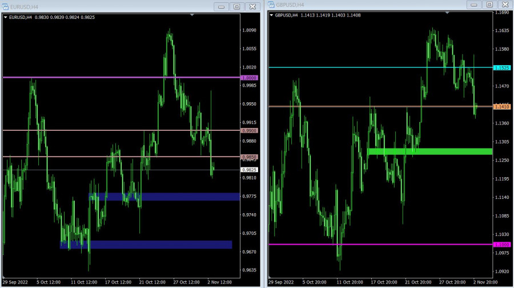Click the 1.1140 value on GBPUSD price scale

tap(502, 197)
